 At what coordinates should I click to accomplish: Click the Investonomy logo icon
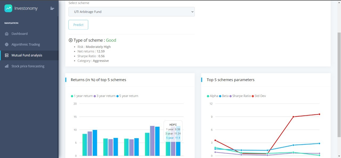(8, 8)
